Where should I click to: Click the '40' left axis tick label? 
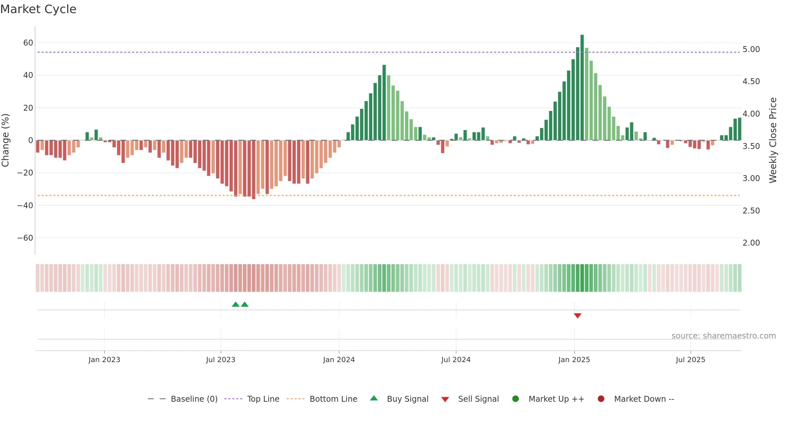[28, 75]
